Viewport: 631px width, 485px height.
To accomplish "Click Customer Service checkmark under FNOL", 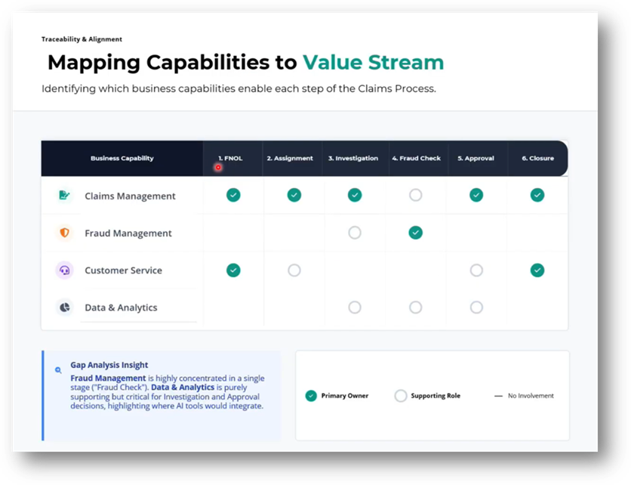I will tap(233, 270).
